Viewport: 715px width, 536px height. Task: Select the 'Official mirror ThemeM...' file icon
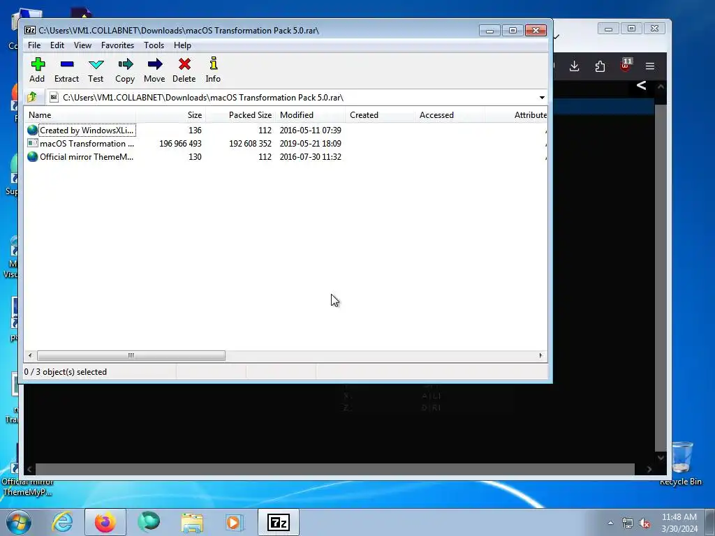(32, 157)
